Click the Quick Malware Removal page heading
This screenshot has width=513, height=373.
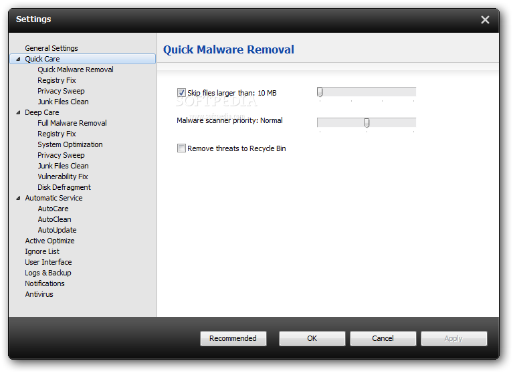tap(228, 49)
